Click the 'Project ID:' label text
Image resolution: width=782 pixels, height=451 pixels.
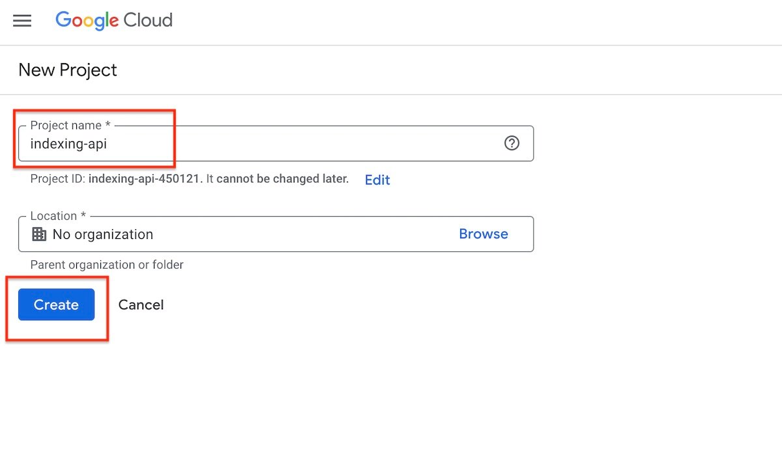(58, 179)
